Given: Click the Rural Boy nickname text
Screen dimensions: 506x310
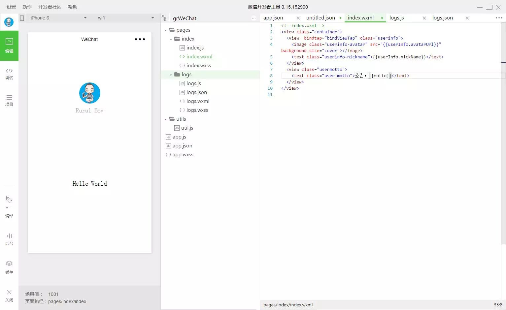Looking at the screenshot, I should coord(89,110).
